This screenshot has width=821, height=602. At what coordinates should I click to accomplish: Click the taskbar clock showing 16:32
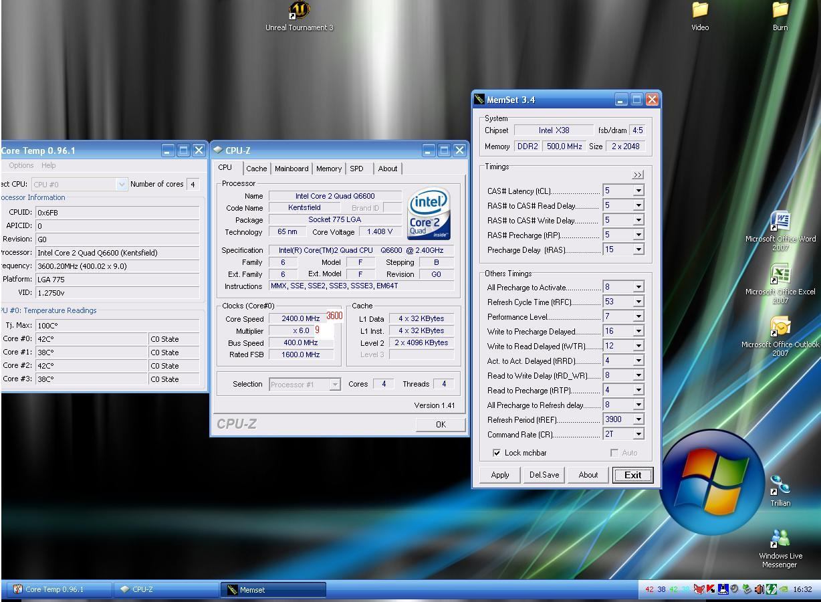(802, 589)
